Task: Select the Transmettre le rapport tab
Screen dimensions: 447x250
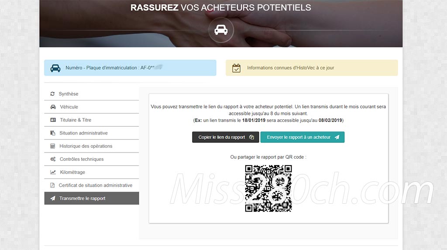Action: tap(92, 198)
